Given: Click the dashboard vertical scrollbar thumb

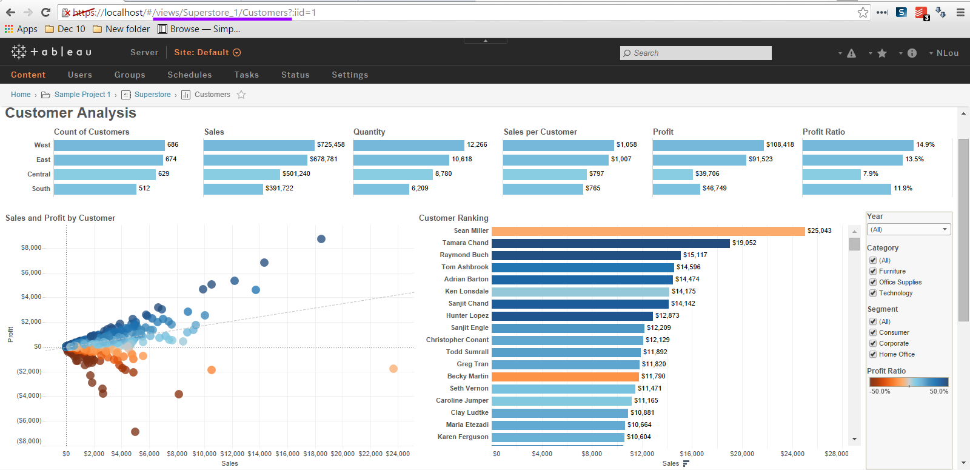Looking at the screenshot, I should [x=964, y=230].
